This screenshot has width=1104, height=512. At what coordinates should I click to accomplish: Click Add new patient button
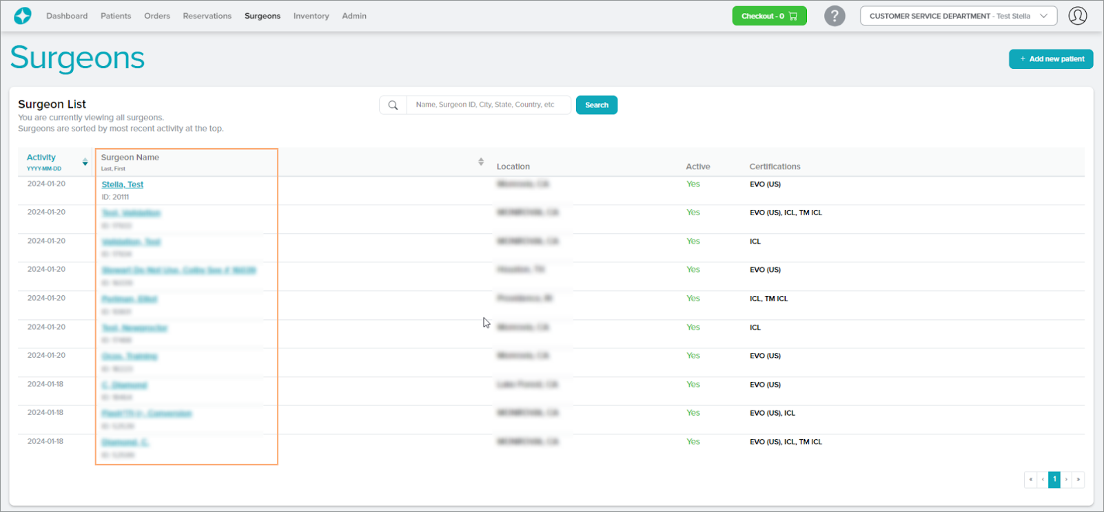tap(1051, 59)
